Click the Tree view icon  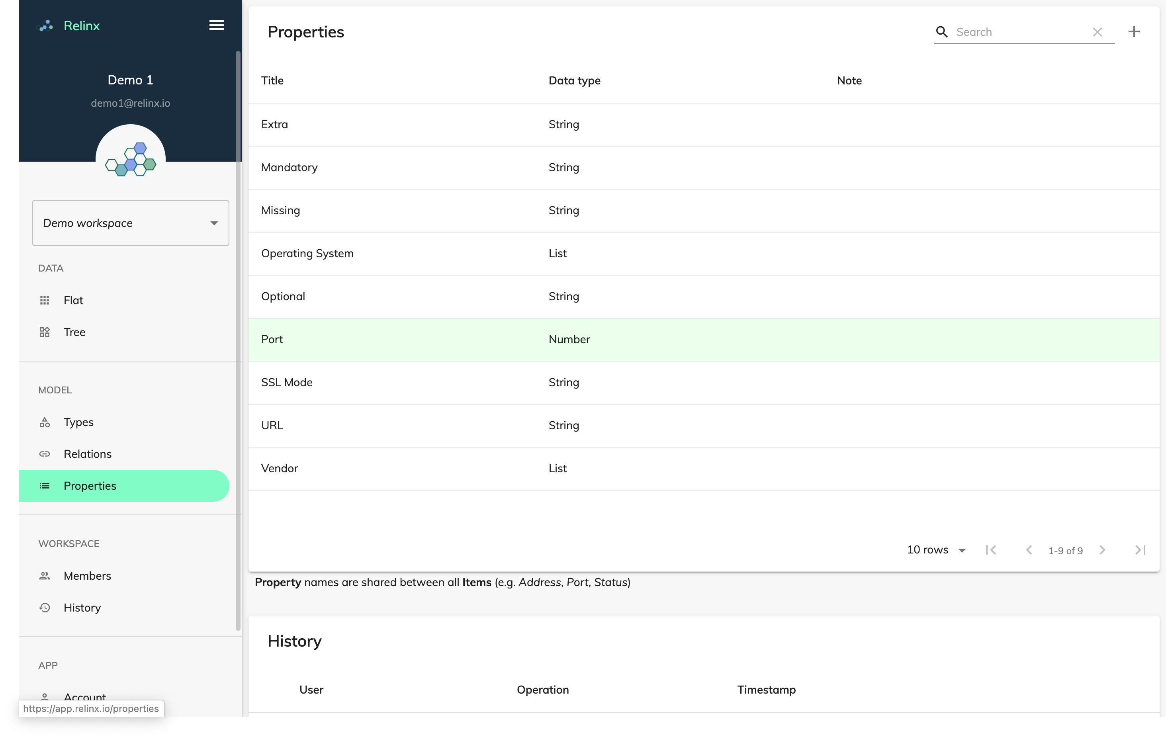(x=45, y=332)
